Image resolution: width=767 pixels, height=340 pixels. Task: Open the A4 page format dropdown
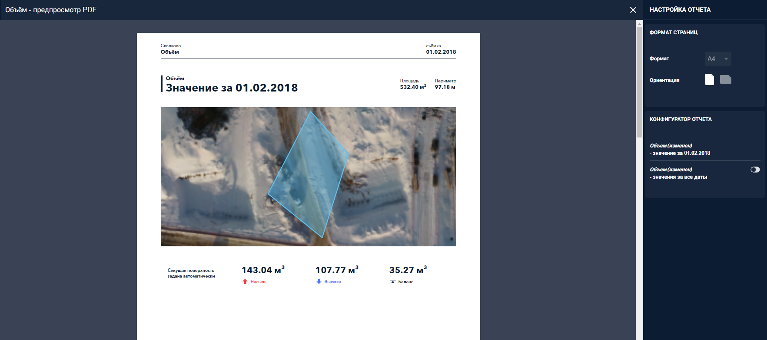[718, 59]
